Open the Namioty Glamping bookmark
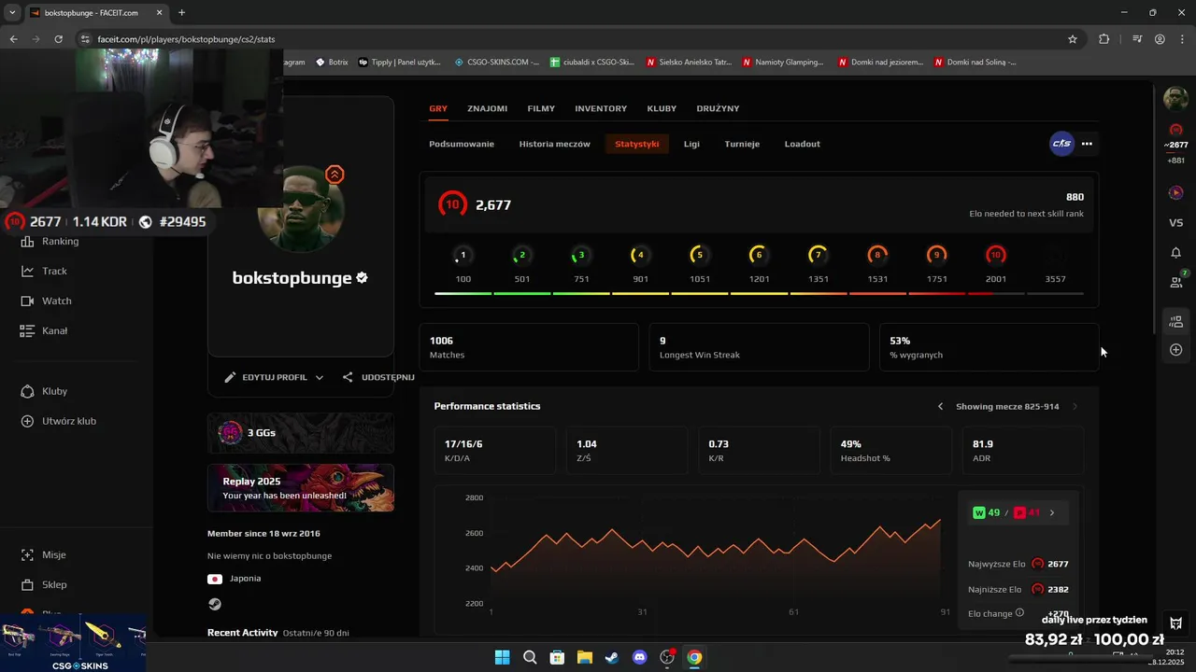 click(x=783, y=63)
